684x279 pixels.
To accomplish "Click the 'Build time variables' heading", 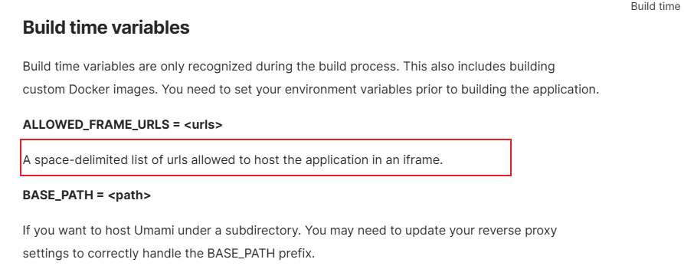I will (x=106, y=27).
